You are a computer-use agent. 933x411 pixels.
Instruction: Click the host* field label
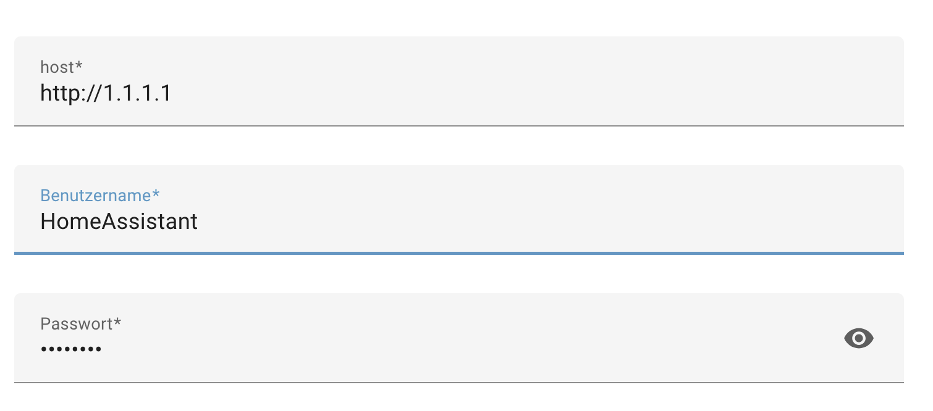(x=61, y=67)
